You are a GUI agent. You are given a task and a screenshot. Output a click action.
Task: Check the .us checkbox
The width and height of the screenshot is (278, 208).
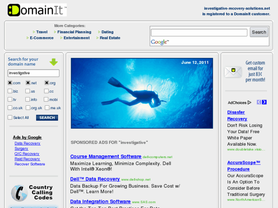pyautogui.click(x=28, y=91)
